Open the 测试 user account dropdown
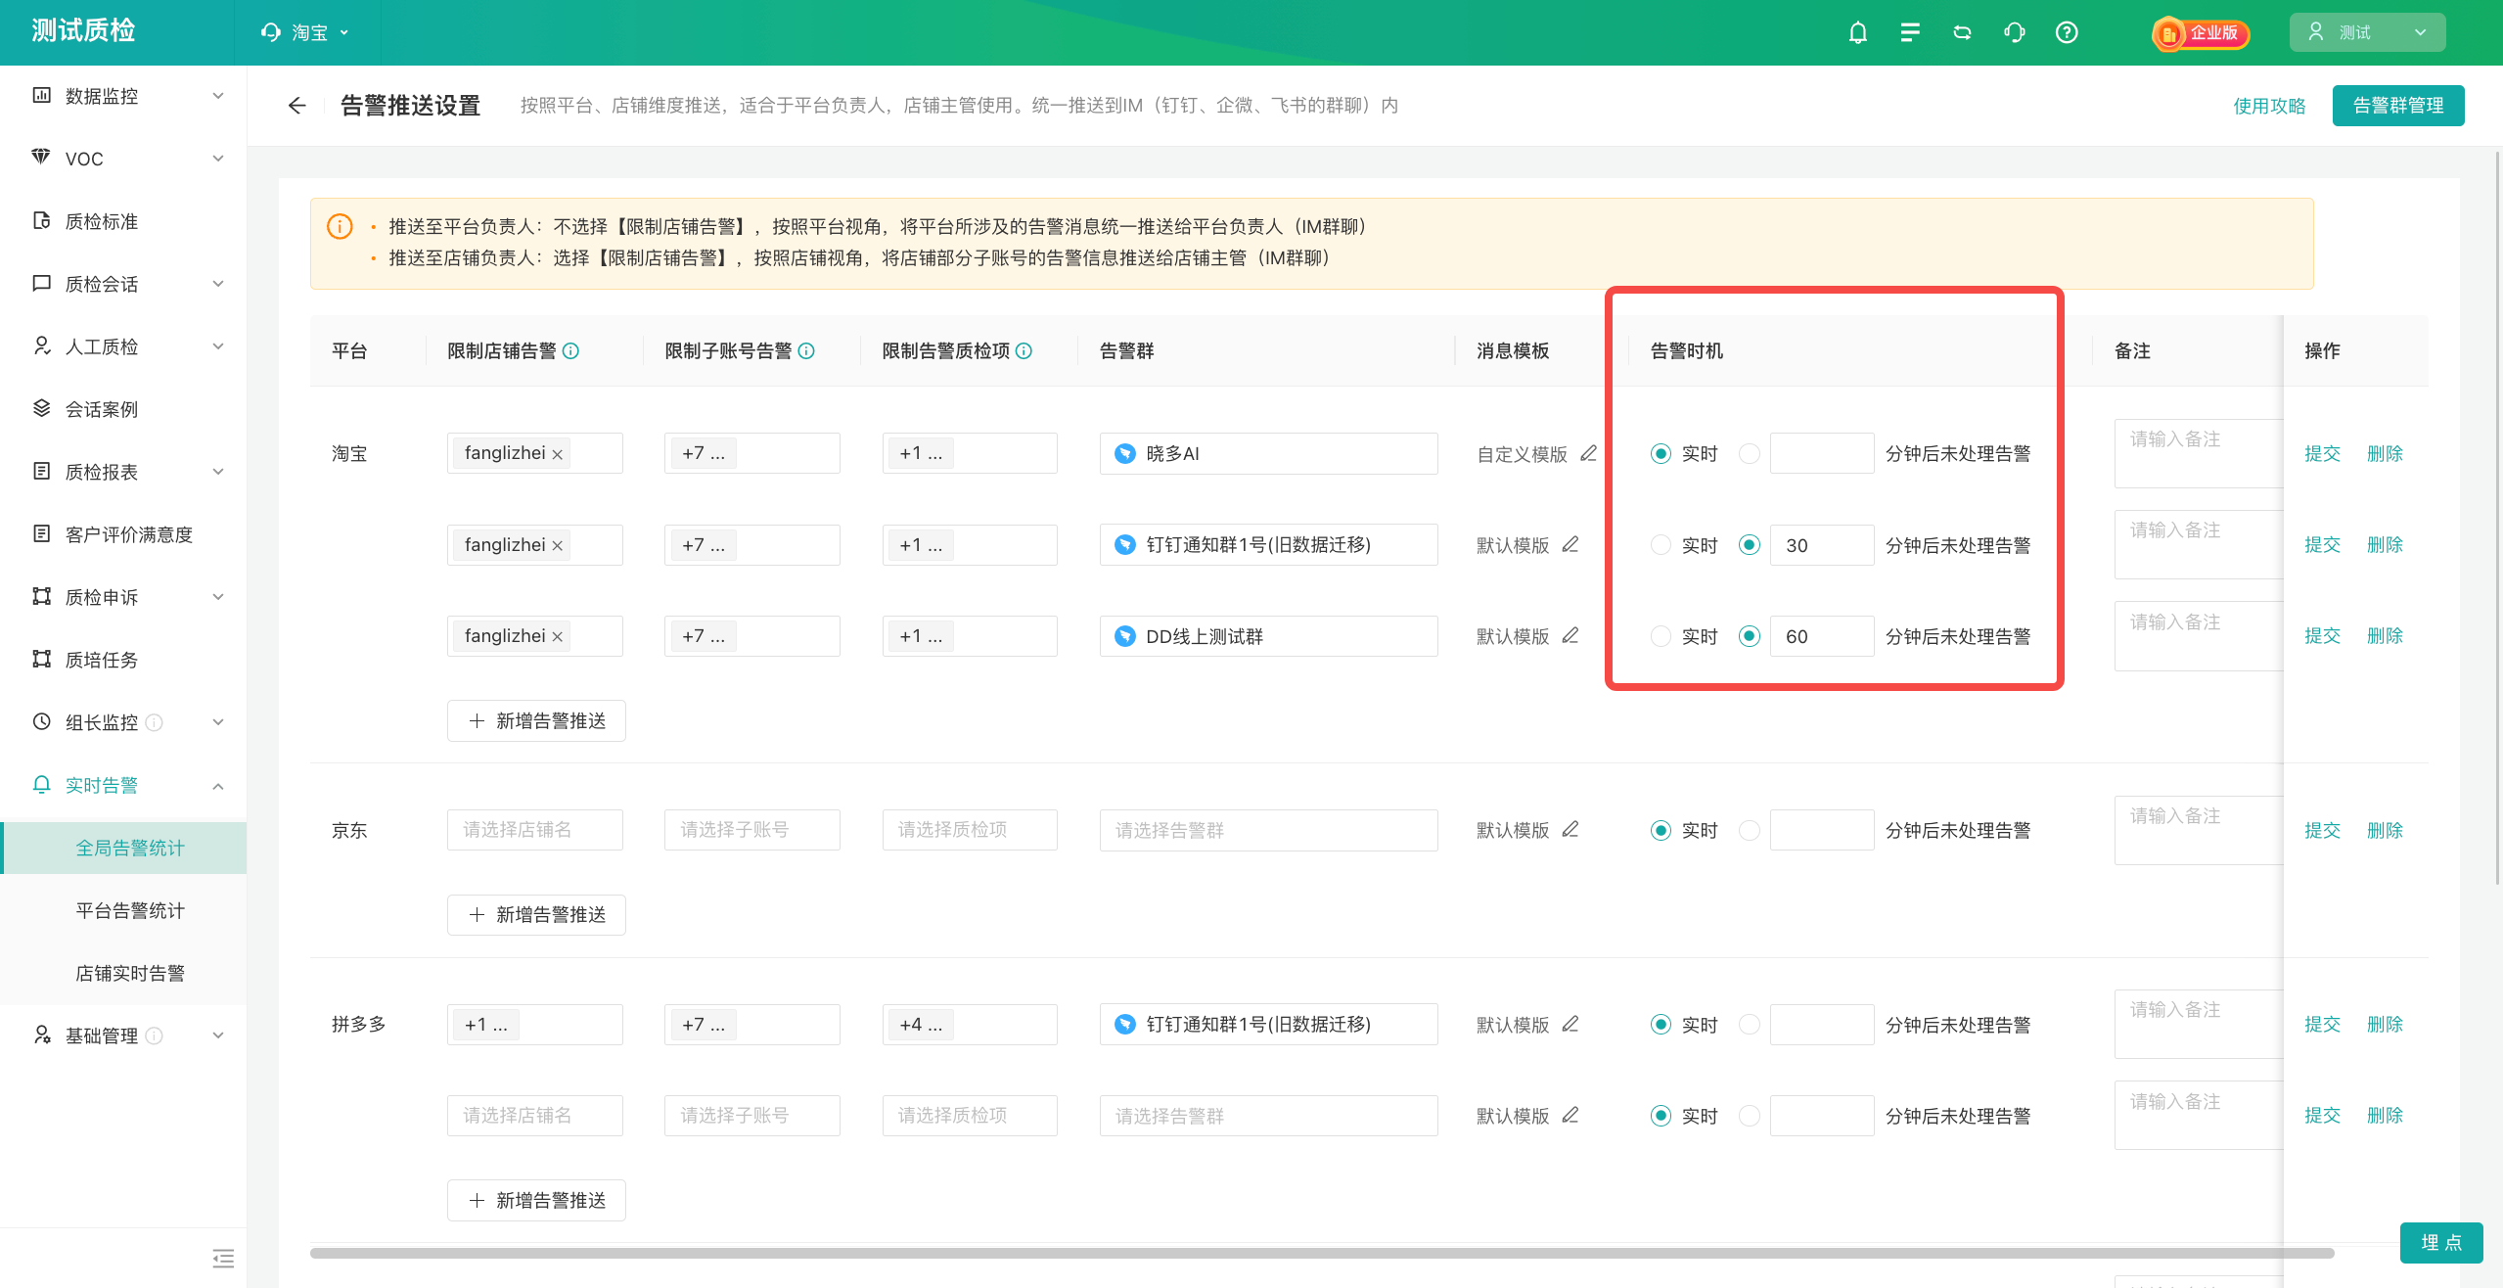Viewport: 2503px width, 1288px height. coord(2367,32)
